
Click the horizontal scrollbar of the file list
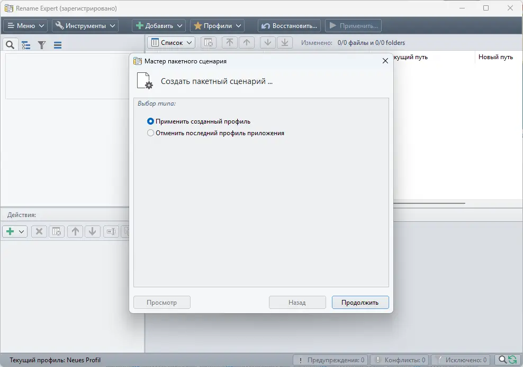tap(429, 203)
